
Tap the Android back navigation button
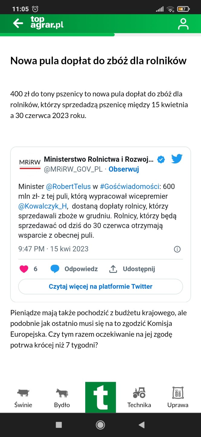(141, 425)
